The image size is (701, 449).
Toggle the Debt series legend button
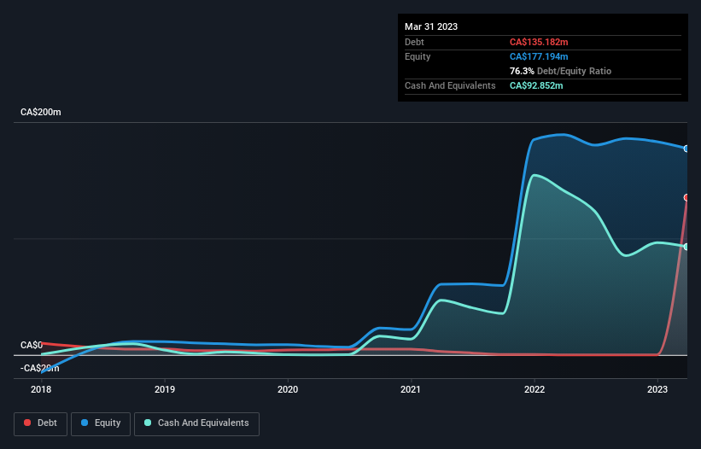pos(40,423)
